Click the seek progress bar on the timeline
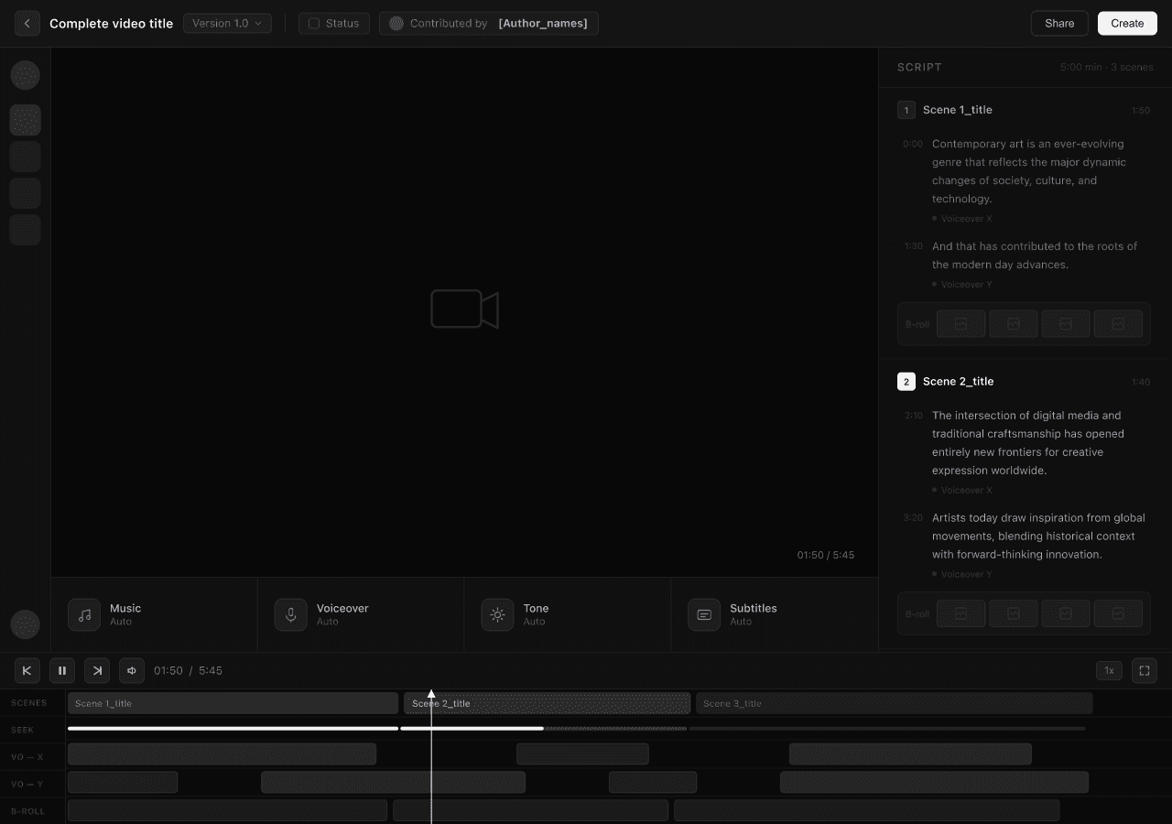This screenshot has width=1172, height=824. coord(577,729)
